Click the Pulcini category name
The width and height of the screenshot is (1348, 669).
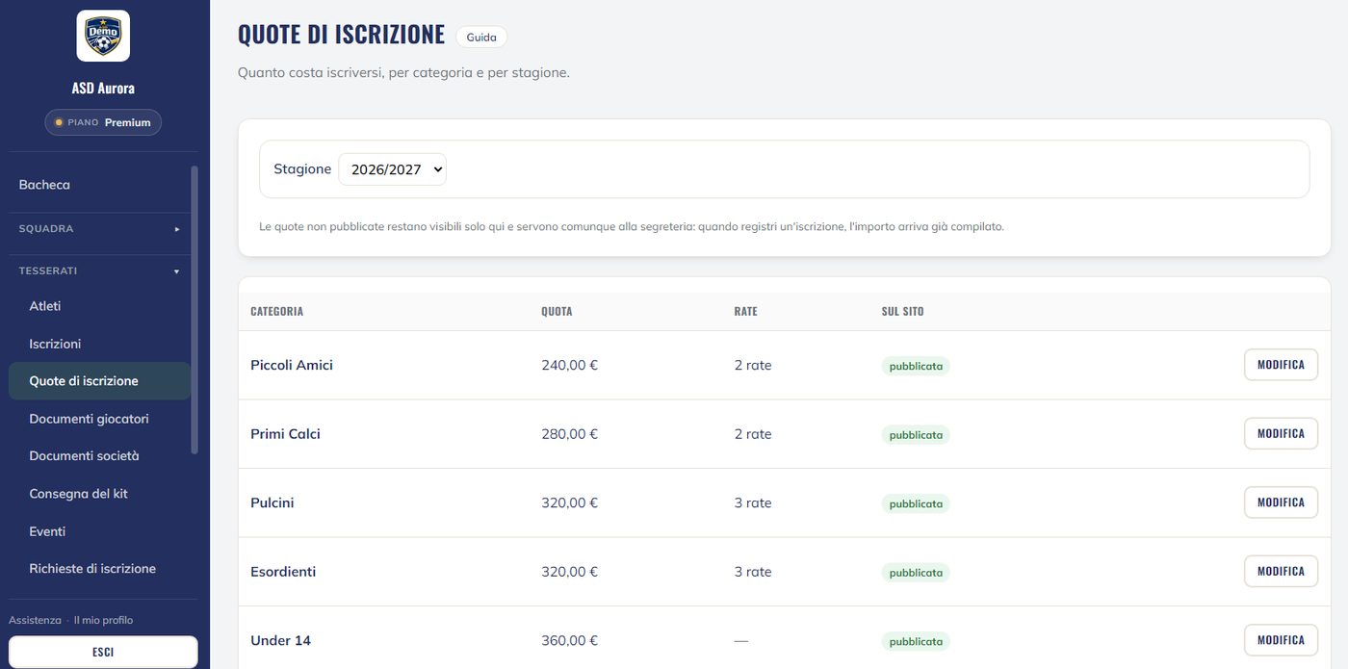tap(272, 502)
